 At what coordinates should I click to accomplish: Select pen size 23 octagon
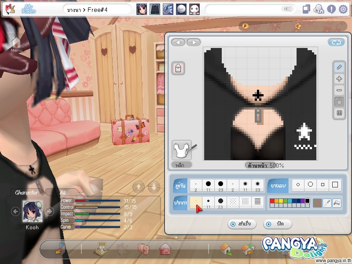pos(221,203)
